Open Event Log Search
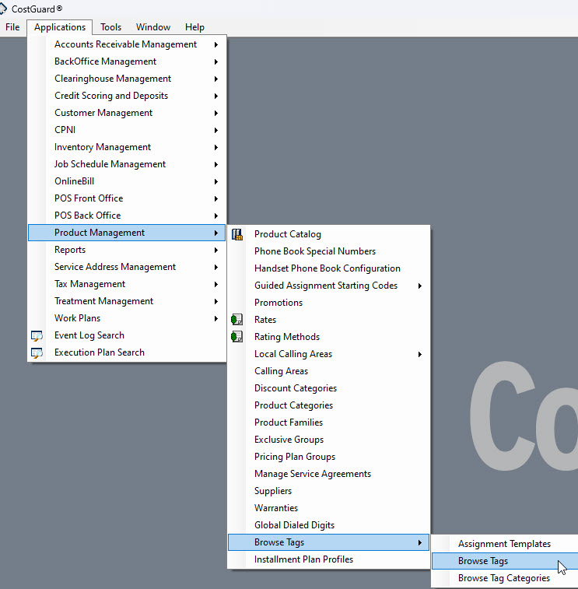 [127, 335]
